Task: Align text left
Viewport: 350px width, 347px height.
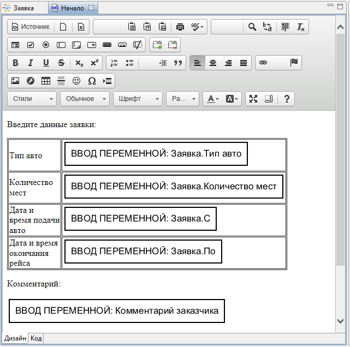Action: (197, 63)
